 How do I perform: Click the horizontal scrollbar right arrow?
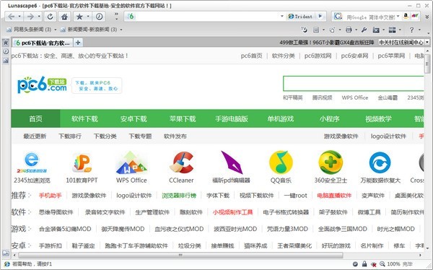tap(421, 255)
